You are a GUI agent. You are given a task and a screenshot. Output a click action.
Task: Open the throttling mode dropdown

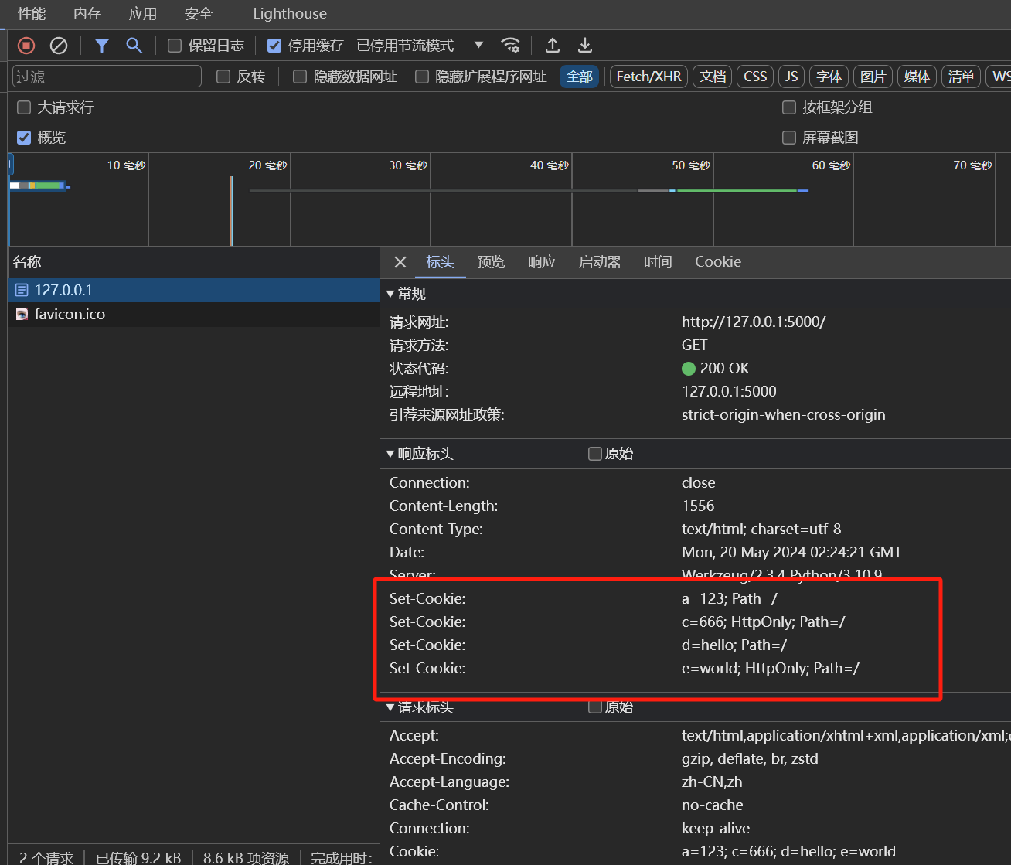pyautogui.click(x=478, y=46)
